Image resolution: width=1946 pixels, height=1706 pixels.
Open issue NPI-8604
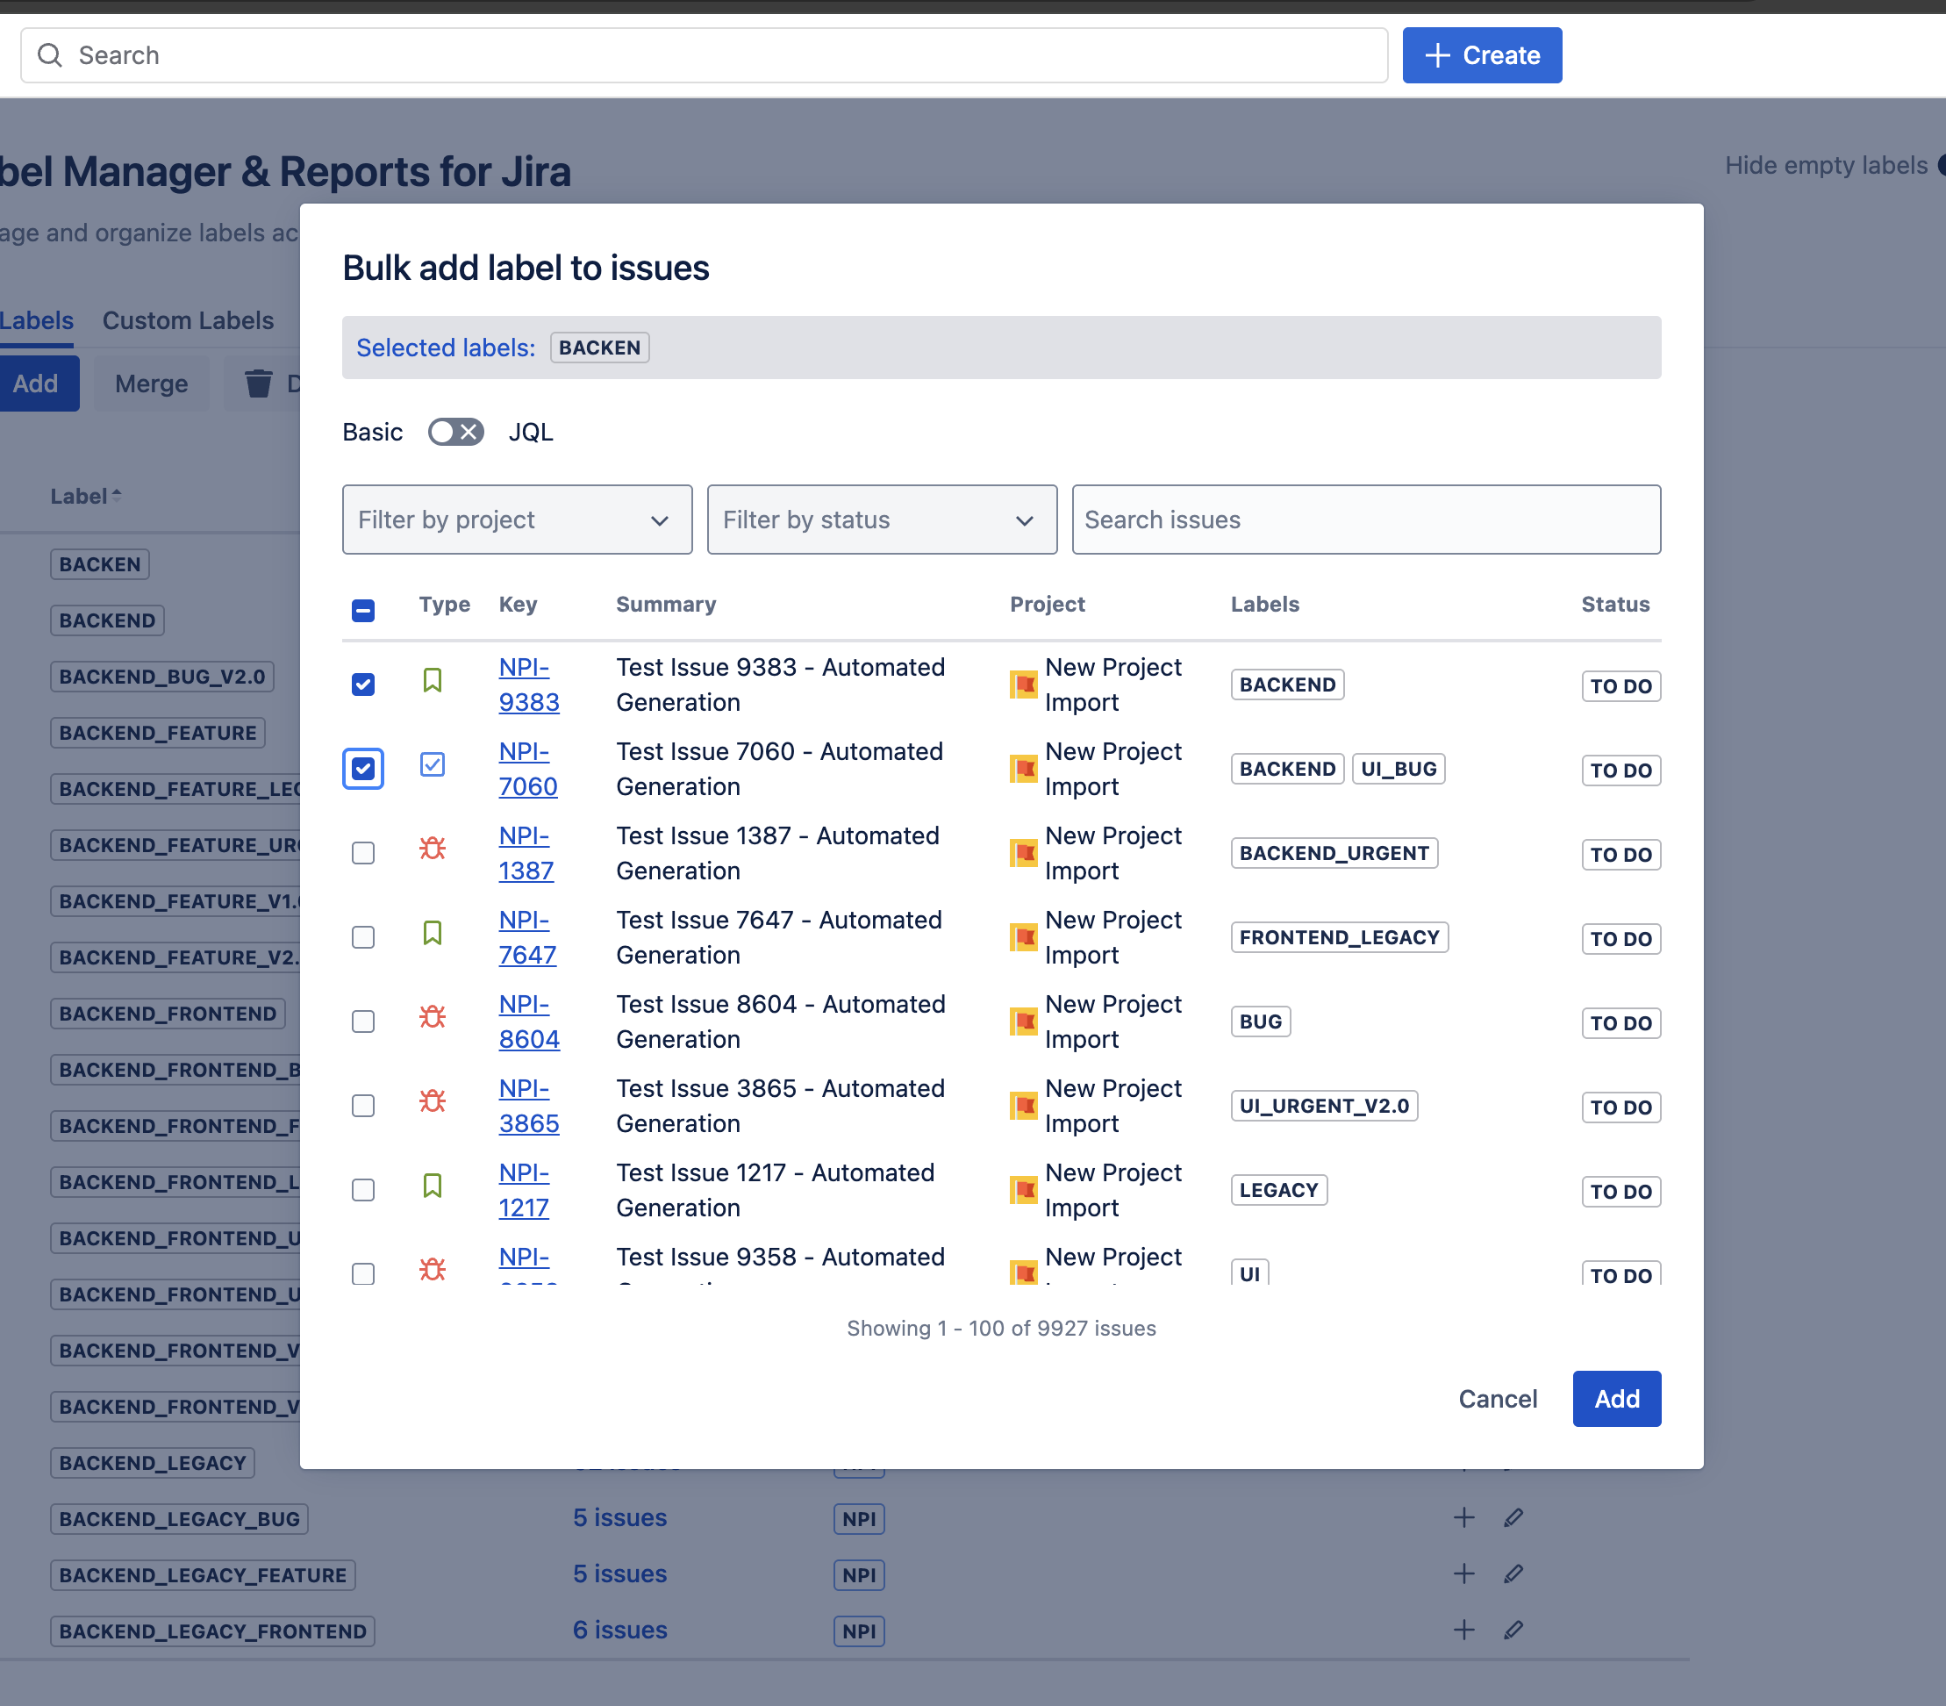coord(527,1021)
